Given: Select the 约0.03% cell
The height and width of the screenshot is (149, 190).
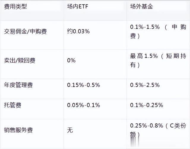Looking at the screenshot, I should (78, 31).
